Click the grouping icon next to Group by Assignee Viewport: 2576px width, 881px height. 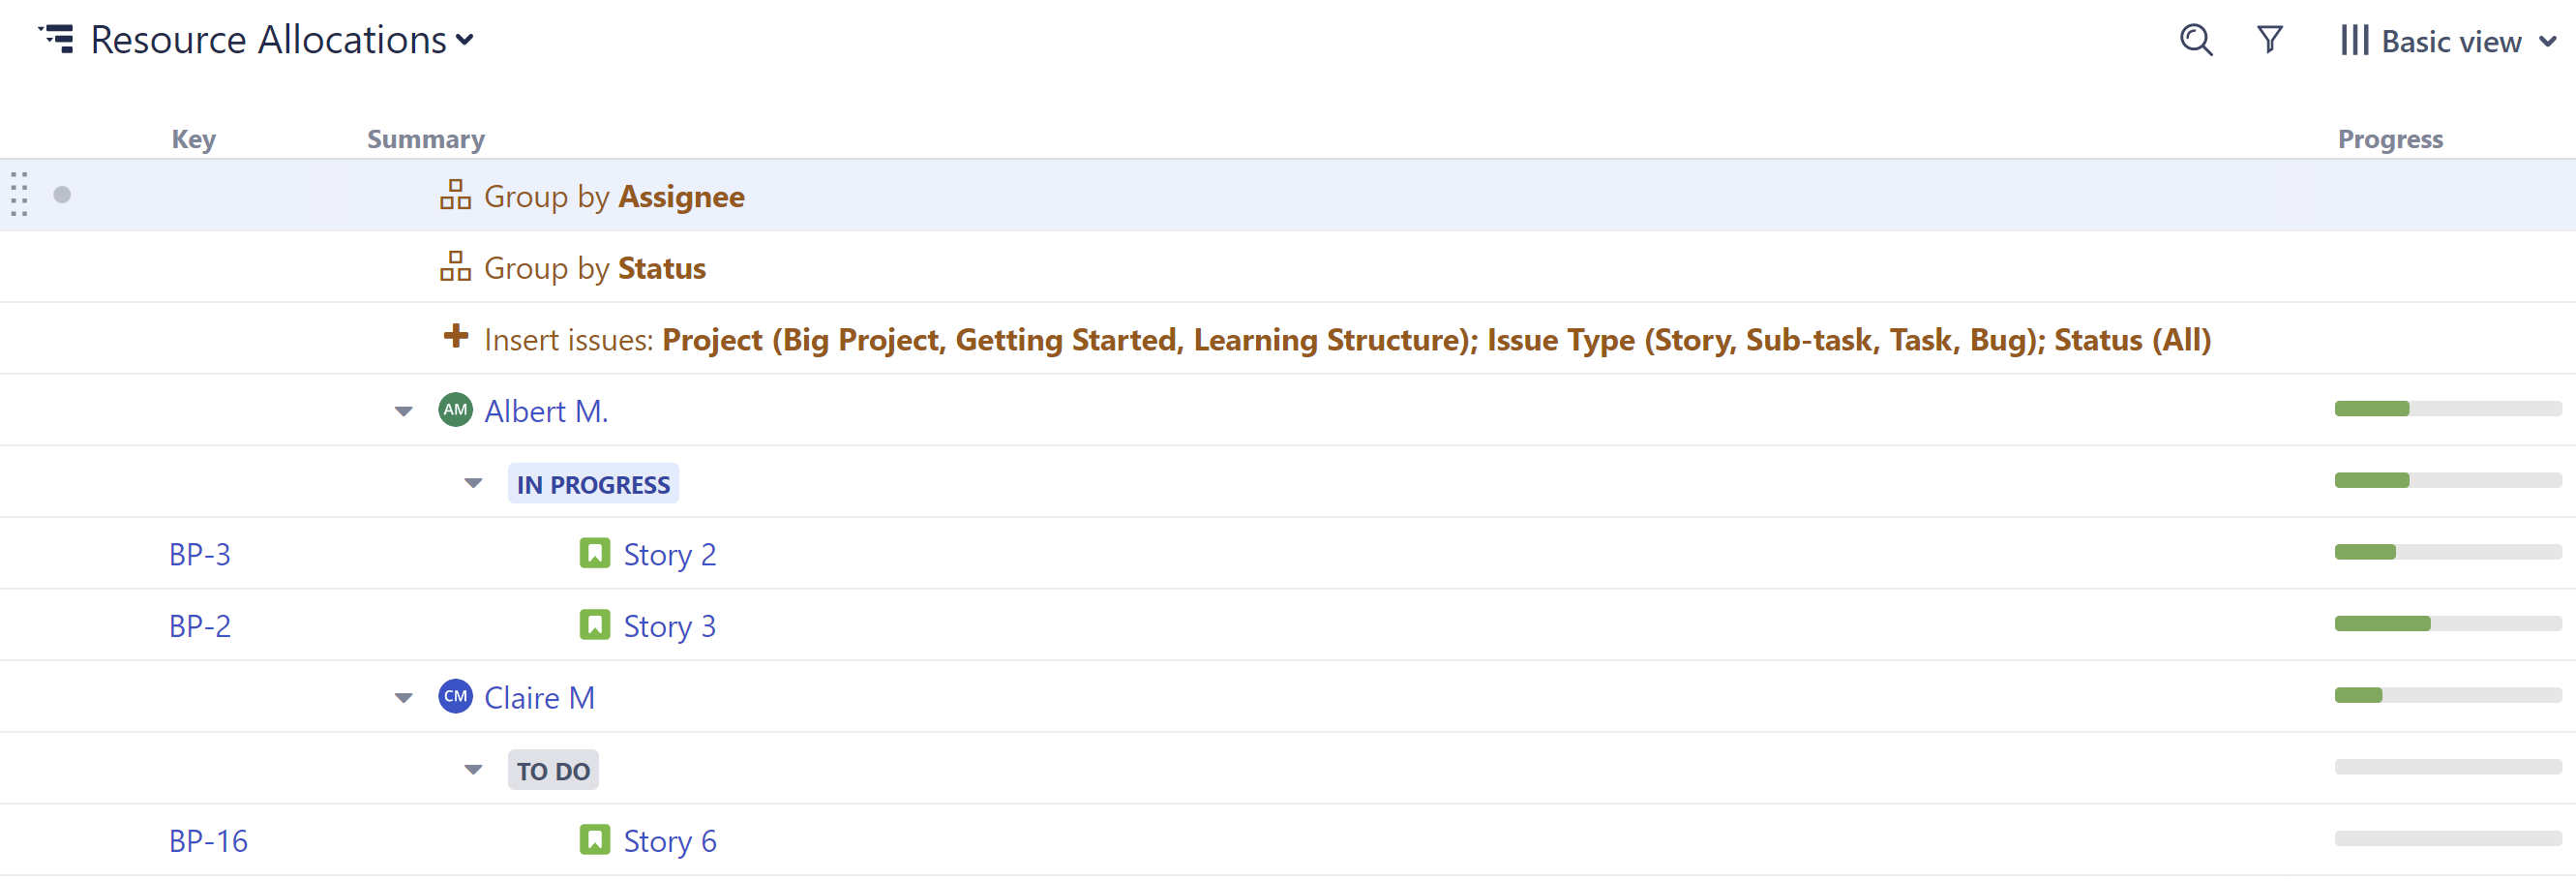click(x=455, y=195)
